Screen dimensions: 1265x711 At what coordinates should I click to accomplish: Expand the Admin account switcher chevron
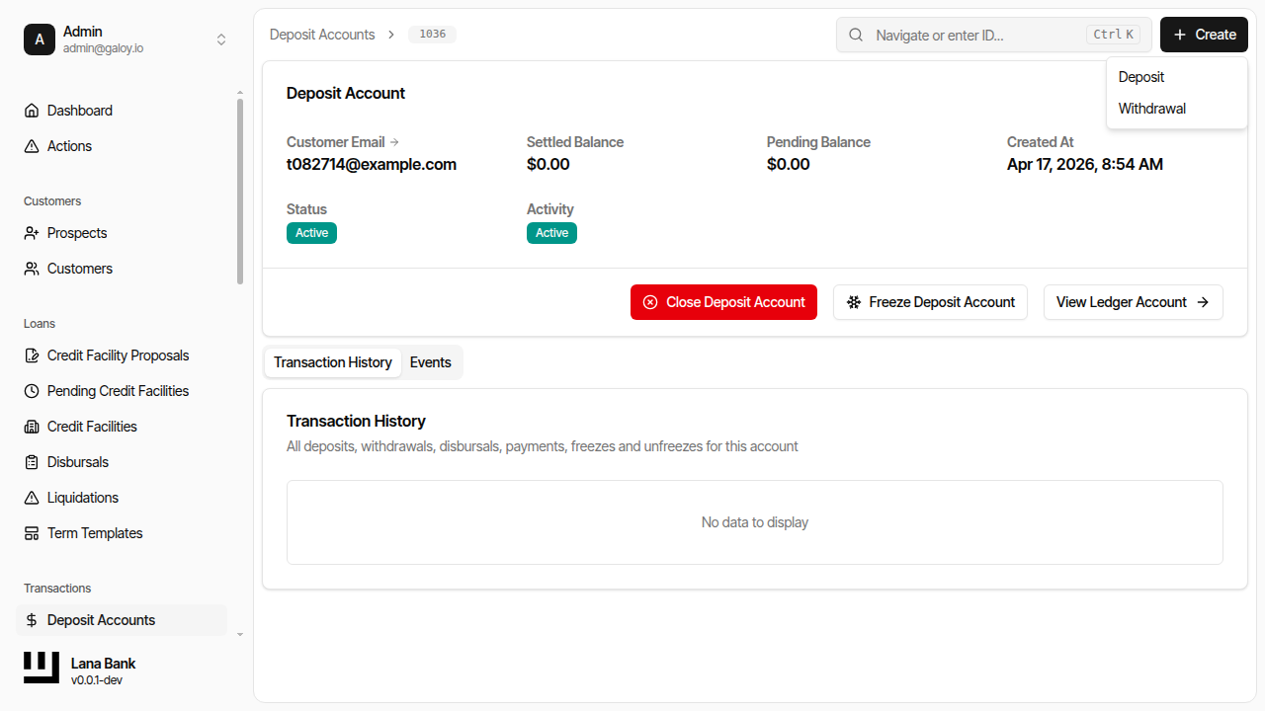click(221, 39)
